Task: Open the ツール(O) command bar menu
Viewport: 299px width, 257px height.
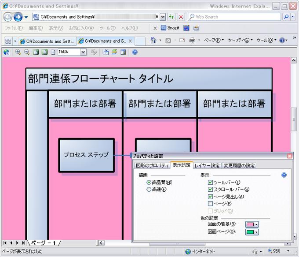Action: [x=266, y=41]
